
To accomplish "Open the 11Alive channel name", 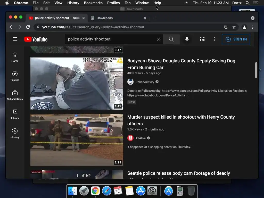I will (141, 138).
